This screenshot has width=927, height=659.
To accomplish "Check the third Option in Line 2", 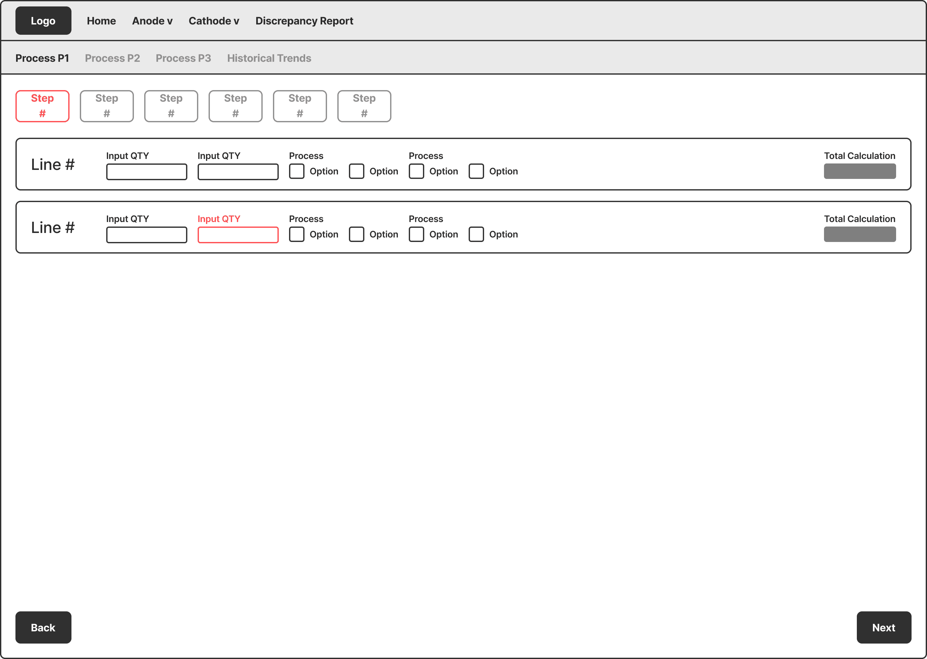I will (417, 234).
